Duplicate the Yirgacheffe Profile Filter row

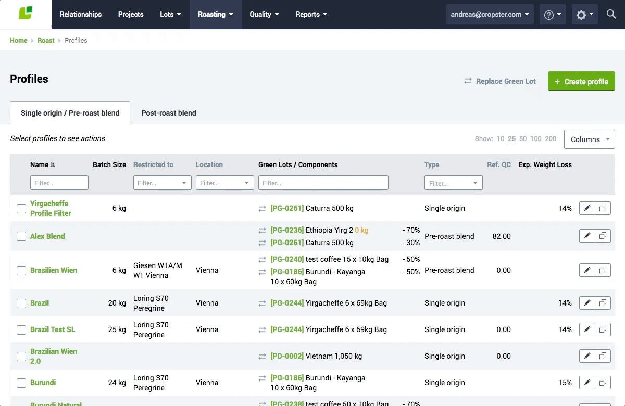[x=603, y=208]
